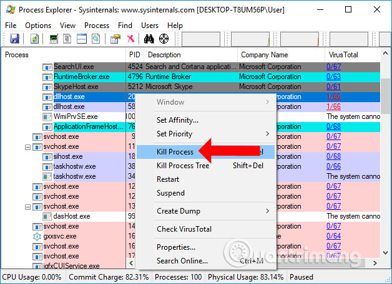Open the 0/64 VirusTotal link for gxxsvc.exe
This screenshot has height=284, width=392.
coord(333,236)
